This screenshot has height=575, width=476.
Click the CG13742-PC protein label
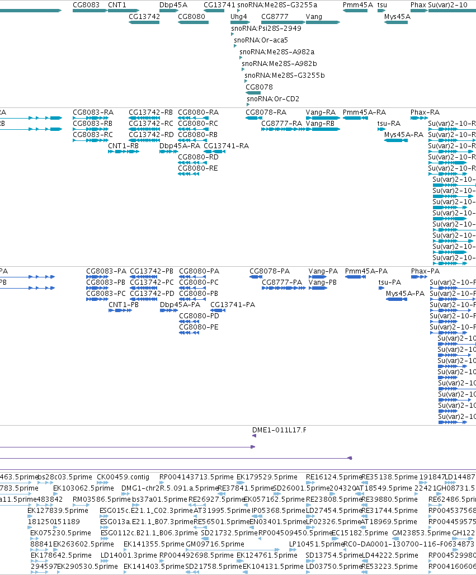tap(152, 282)
